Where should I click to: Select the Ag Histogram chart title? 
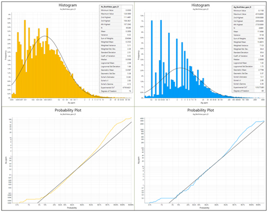(x=200, y=5)
